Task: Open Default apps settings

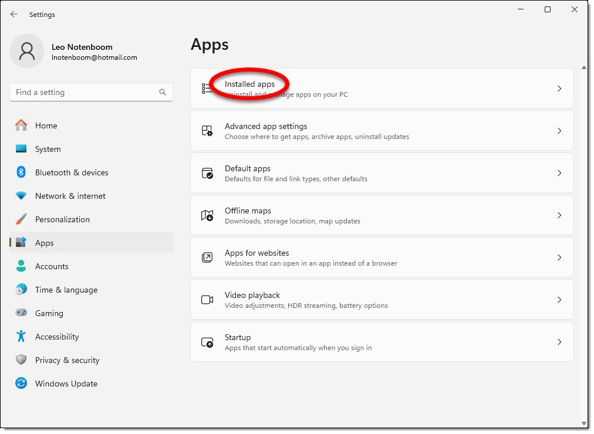Action: point(382,173)
